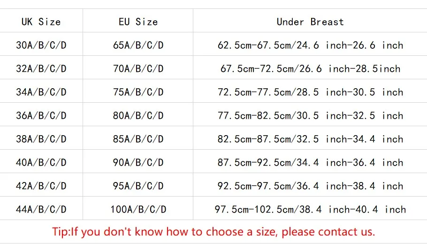The width and height of the screenshot is (427, 251).
Task: Select the 40A/B/C/D UK size cell
Action: tap(41, 163)
